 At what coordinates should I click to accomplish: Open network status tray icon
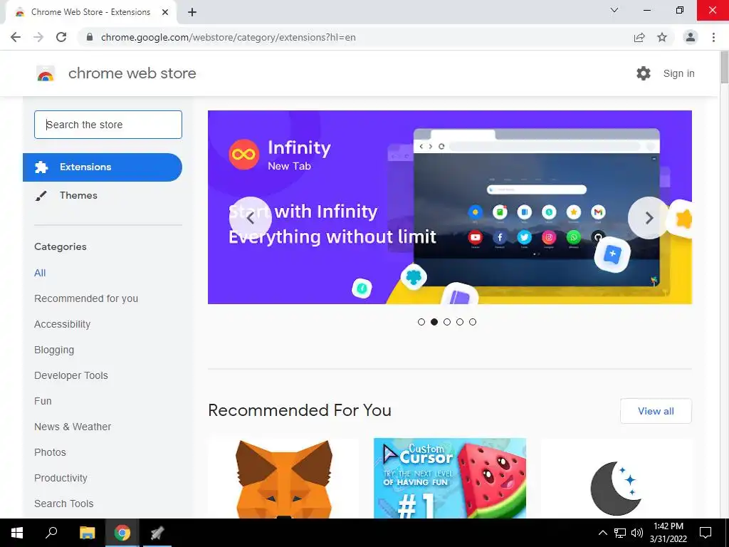point(620,533)
